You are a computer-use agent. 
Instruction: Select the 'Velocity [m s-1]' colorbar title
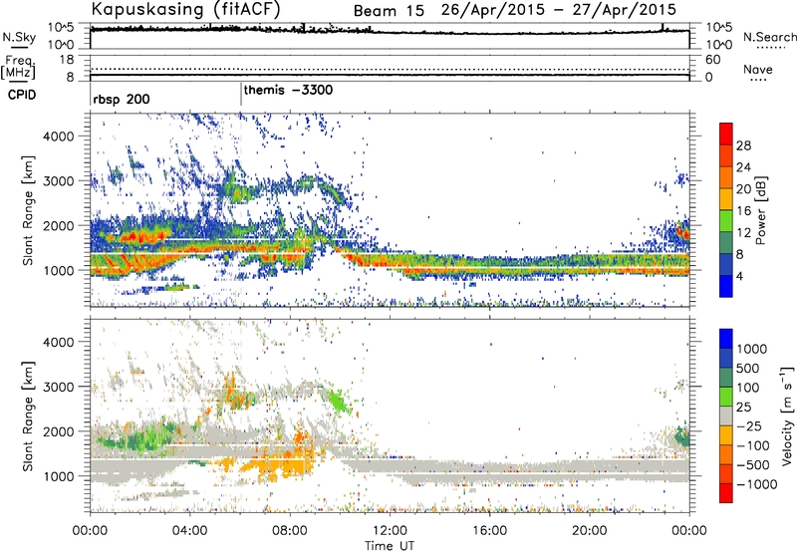787,415
